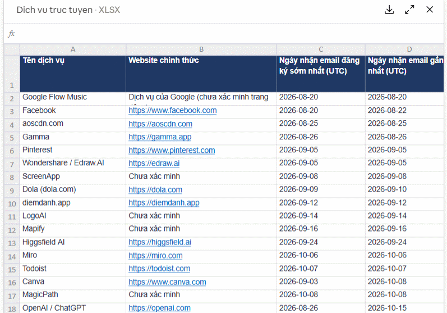Select the 'MagicPath' name cell

[73, 296]
